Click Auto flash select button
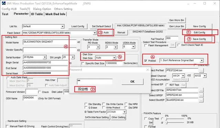220x128 pixels. [106, 32]
